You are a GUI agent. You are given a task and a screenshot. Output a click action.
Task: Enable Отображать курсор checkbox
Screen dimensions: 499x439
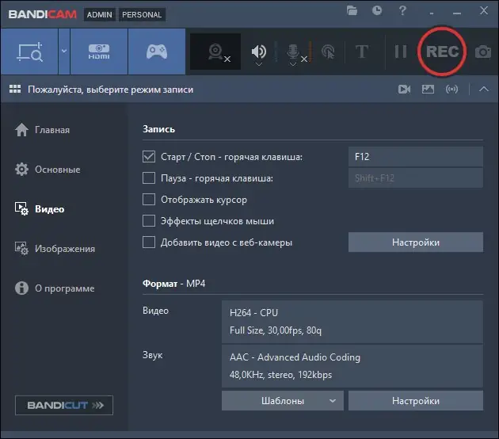149,199
